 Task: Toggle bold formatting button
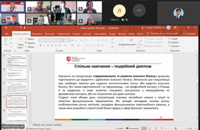[x=41, y=45]
